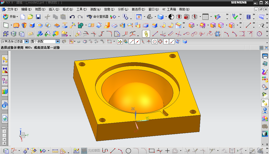Toggle Control Point snap option

(x=143, y=42)
